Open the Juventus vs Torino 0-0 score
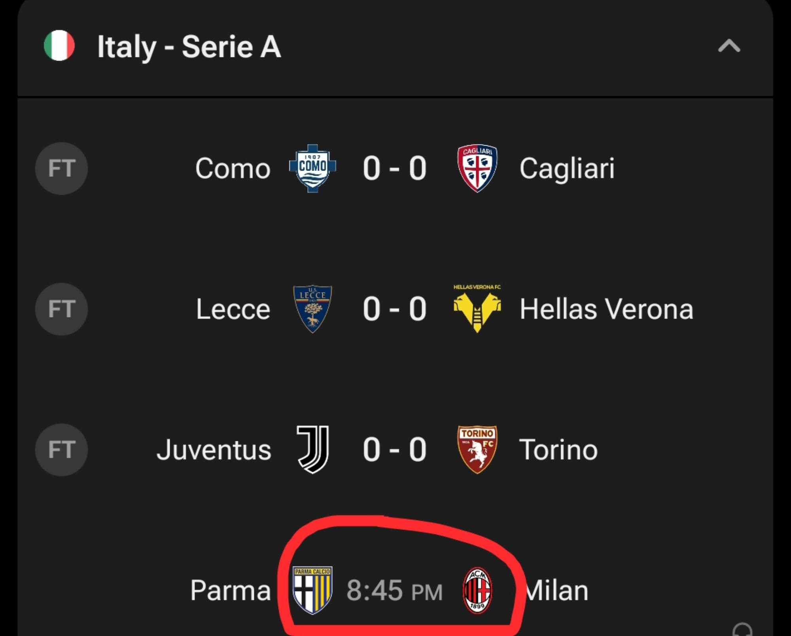791x636 pixels. click(394, 450)
